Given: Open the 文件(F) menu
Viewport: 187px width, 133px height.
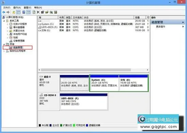Looking at the screenshot, I should click(7, 7).
